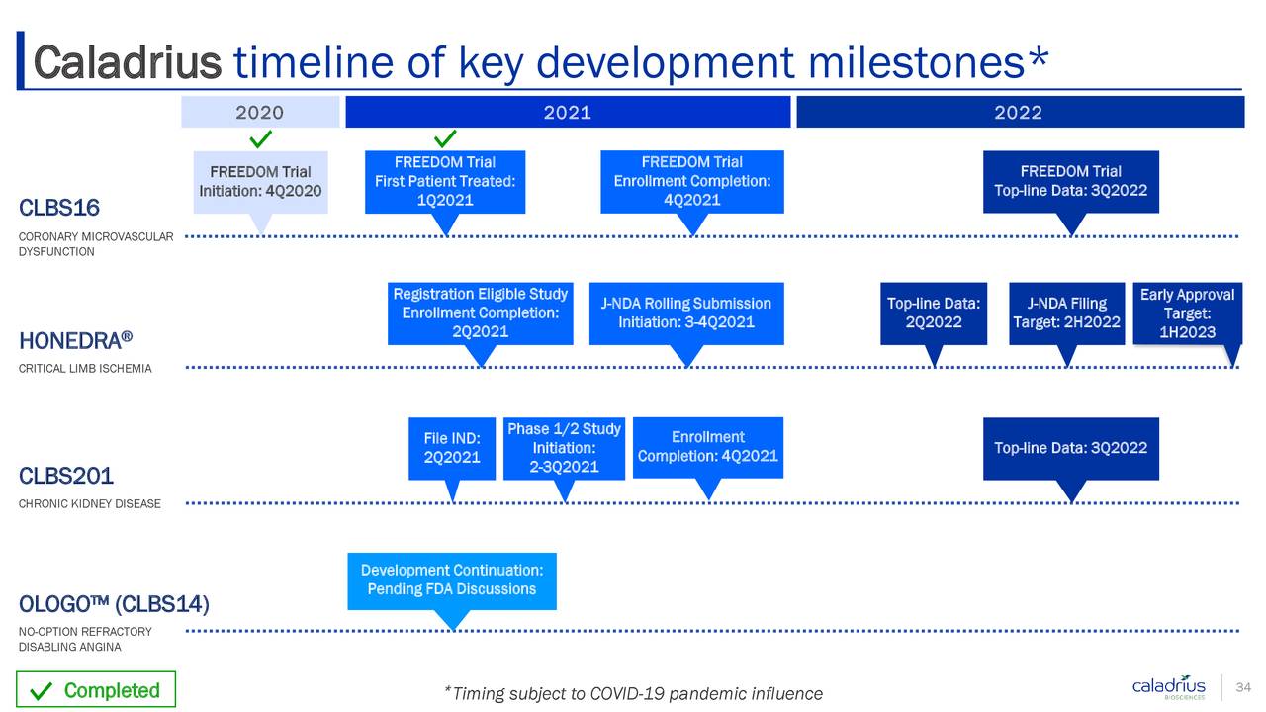Screen dimensions: 1266x712
Task: Click the COVID-19 timing footnote text
Action: 633,694
